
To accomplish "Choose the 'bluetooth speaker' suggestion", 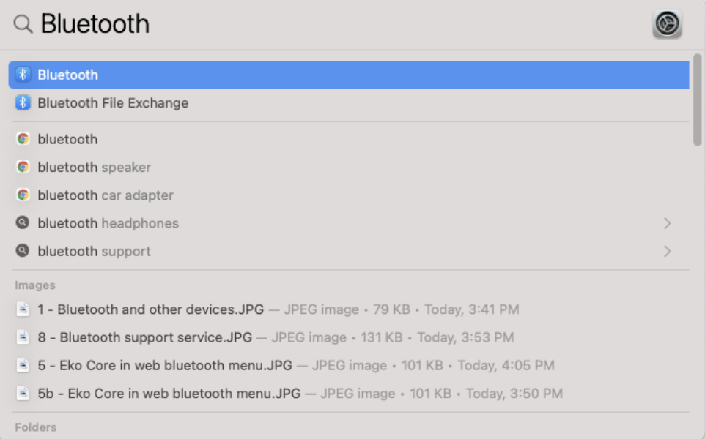I will coord(349,167).
